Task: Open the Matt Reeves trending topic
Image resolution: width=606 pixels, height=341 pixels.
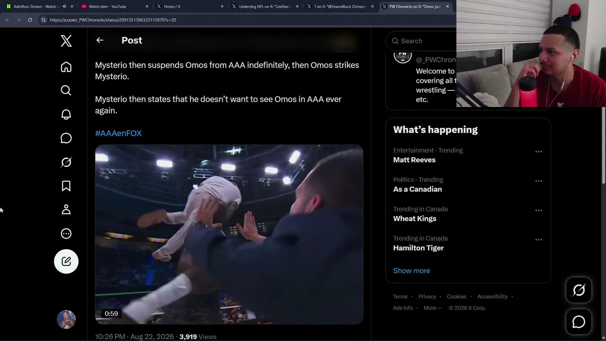Action: [414, 160]
